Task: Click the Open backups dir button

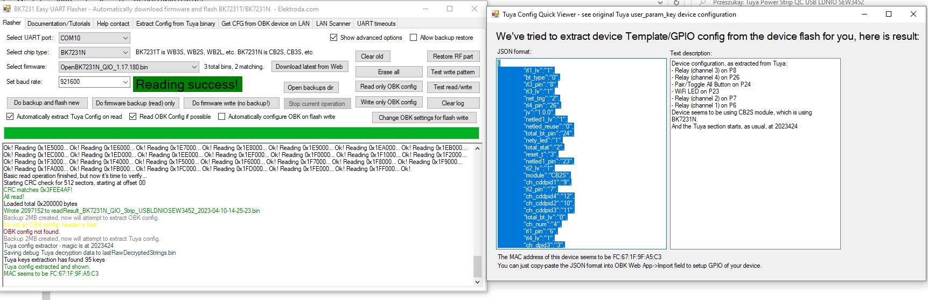Action: coord(310,88)
